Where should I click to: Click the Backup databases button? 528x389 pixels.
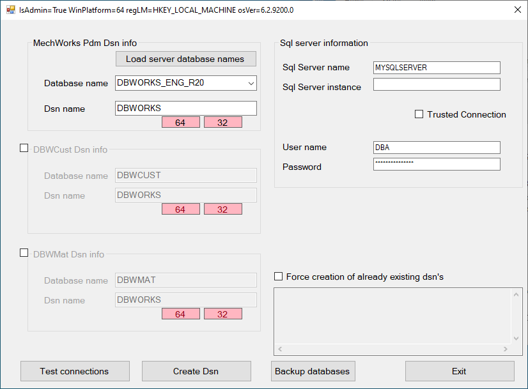pos(313,371)
